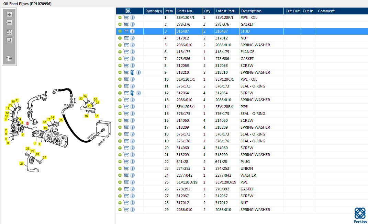This screenshot has height=224, width=368.
Task: Click the Latest Part... column header
Action: coord(227,11)
